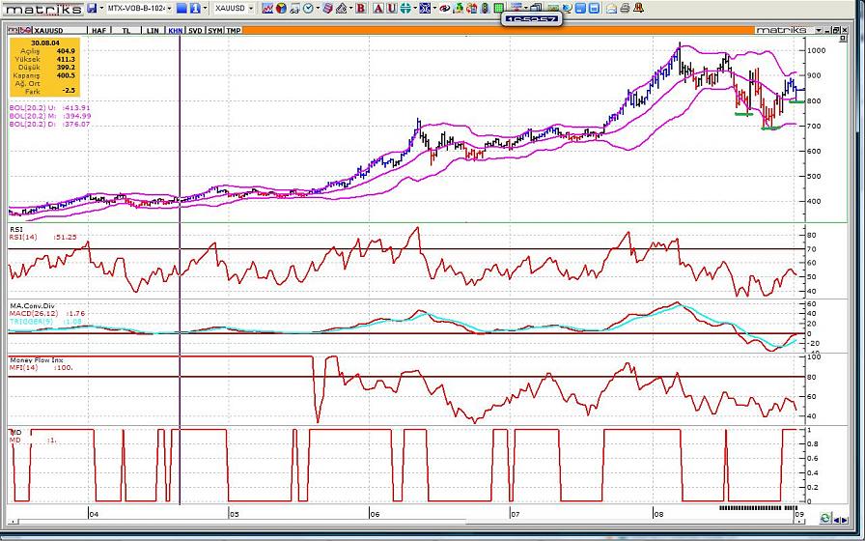Select the SYM tab
This screenshot has height=541, width=865.
click(214, 30)
